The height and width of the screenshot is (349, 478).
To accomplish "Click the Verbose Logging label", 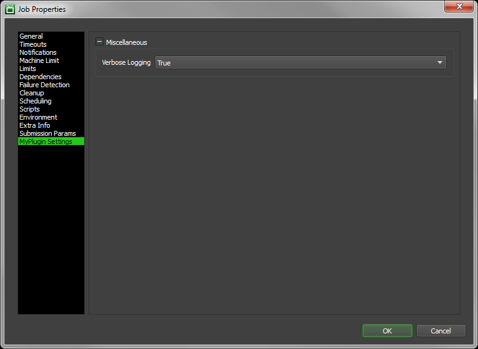I will coord(126,62).
